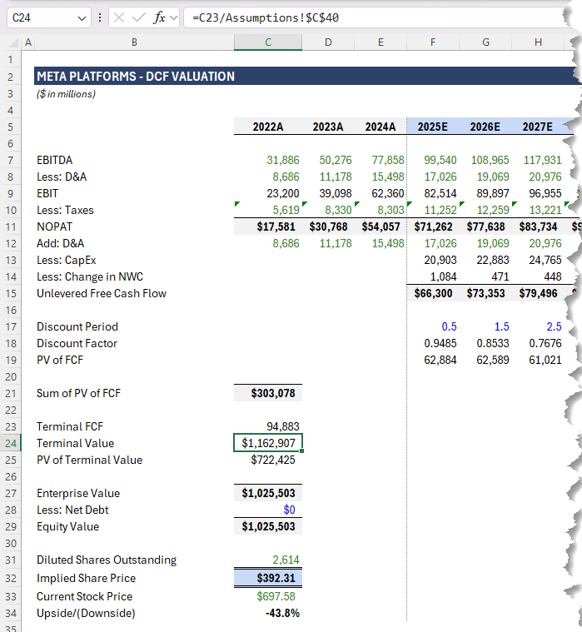Click the Cancel (X) icon in formula bar

(119, 17)
